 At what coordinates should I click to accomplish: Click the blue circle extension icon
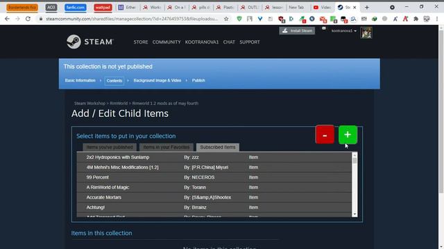tap(312, 19)
